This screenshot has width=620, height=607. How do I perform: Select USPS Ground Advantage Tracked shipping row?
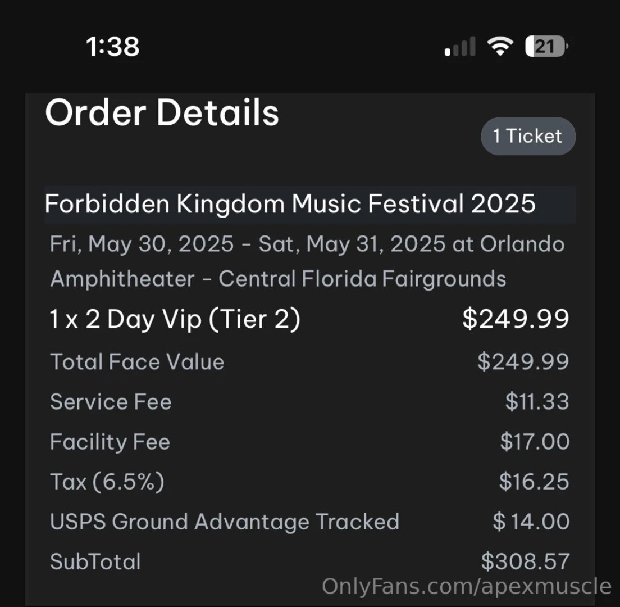(x=225, y=522)
